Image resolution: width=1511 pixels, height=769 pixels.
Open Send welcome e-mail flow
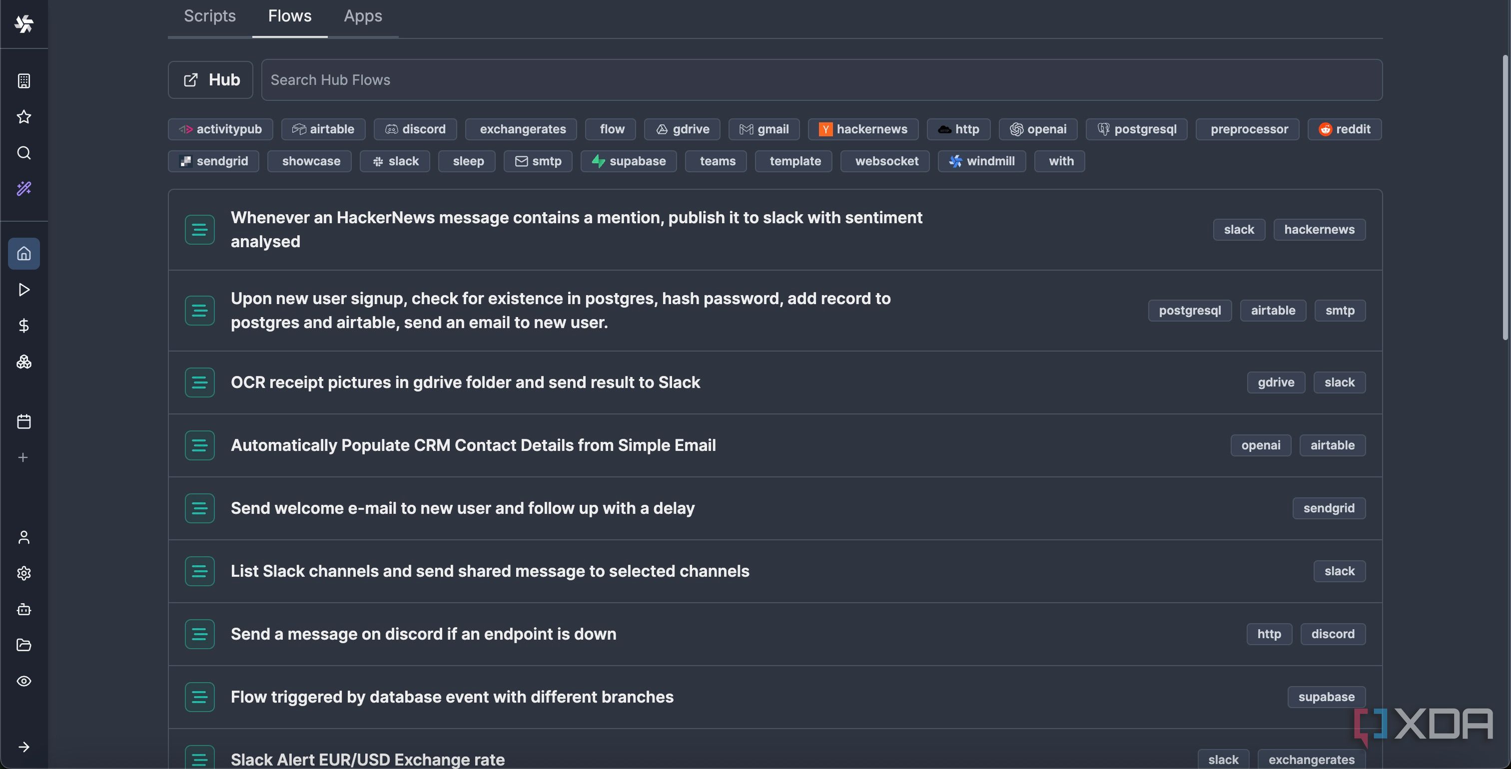coord(775,508)
